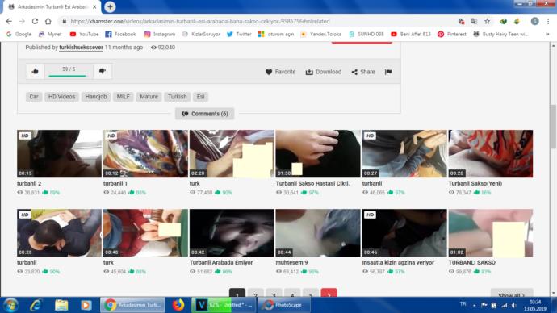Open the Chrome three-dot menu
The height and width of the screenshot is (313, 557).
(x=548, y=21)
